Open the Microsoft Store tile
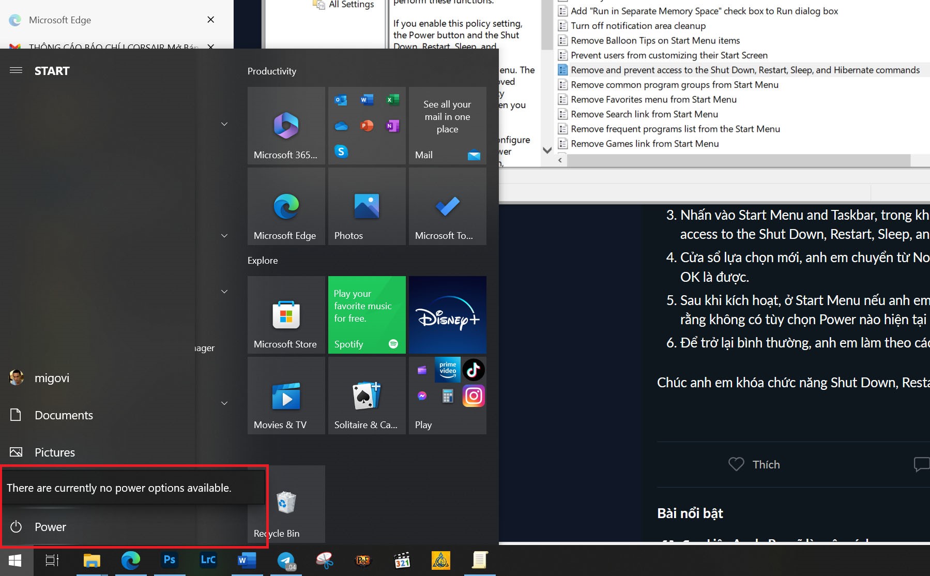The image size is (930, 576). pos(286,315)
